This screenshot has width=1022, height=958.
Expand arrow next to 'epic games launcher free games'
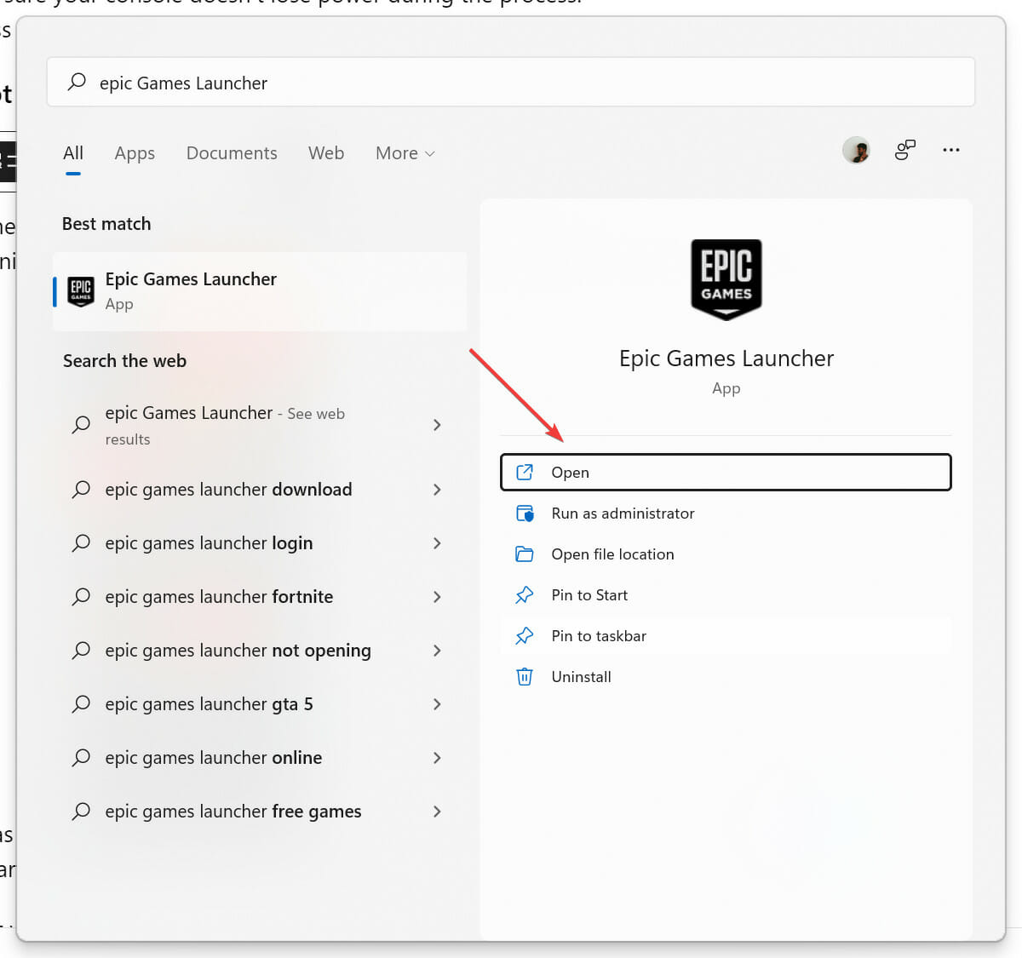pyautogui.click(x=437, y=812)
